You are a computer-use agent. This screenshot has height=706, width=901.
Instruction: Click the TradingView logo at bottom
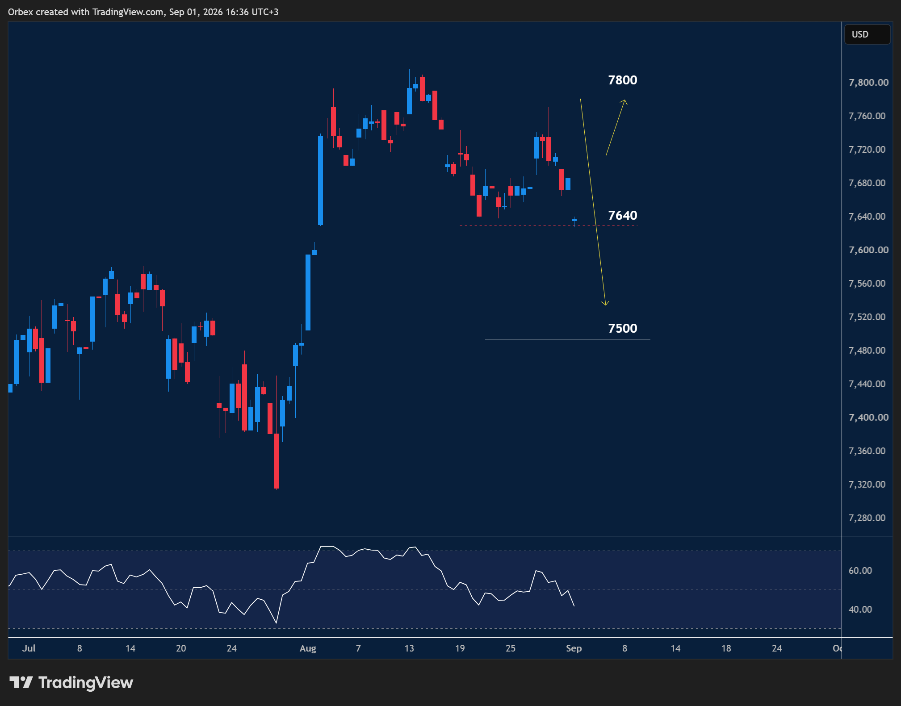tap(71, 682)
